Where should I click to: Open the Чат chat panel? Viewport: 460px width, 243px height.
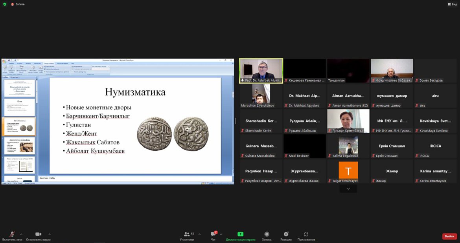click(213, 234)
